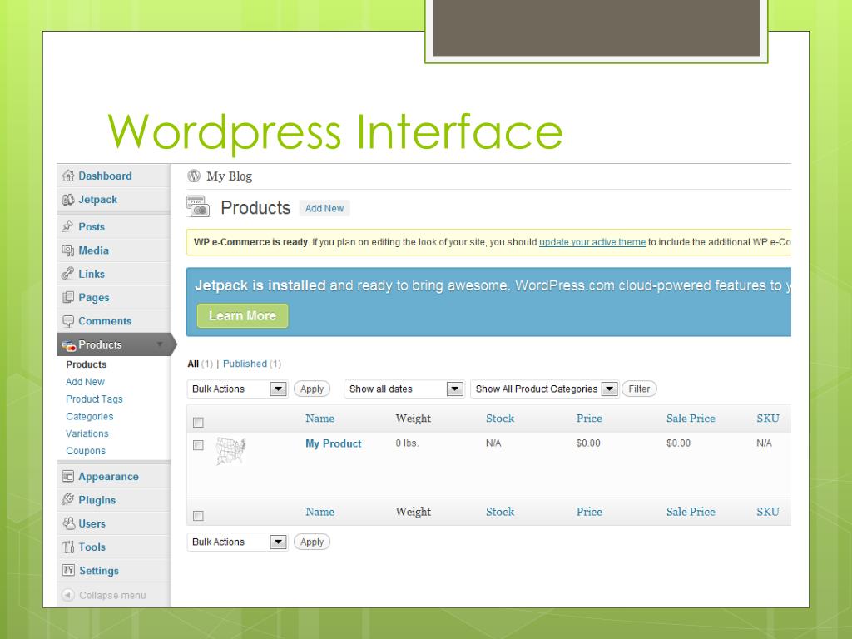852x639 pixels.
Task: Sort by Stock in table header
Action: click(500, 419)
